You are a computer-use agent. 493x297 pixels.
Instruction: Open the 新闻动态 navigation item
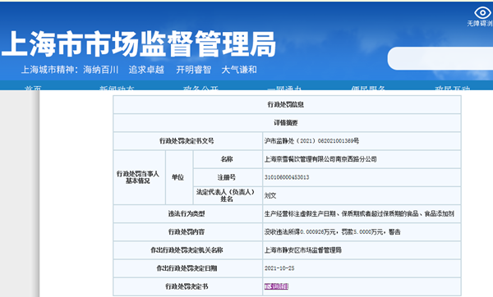pyautogui.click(x=117, y=88)
